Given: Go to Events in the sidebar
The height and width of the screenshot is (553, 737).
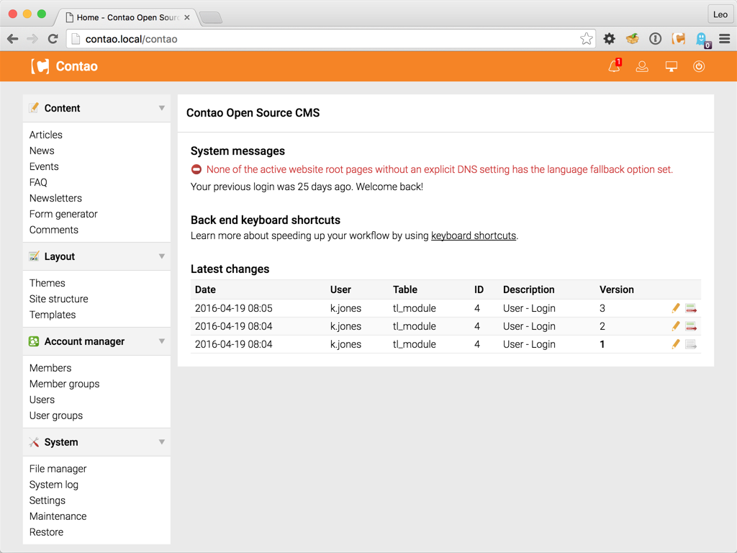Looking at the screenshot, I should (x=44, y=166).
